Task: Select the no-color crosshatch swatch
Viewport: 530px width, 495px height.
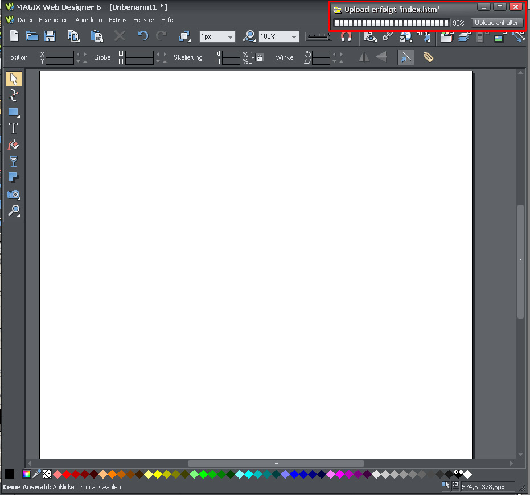Action: pyautogui.click(x=47, y=474)
